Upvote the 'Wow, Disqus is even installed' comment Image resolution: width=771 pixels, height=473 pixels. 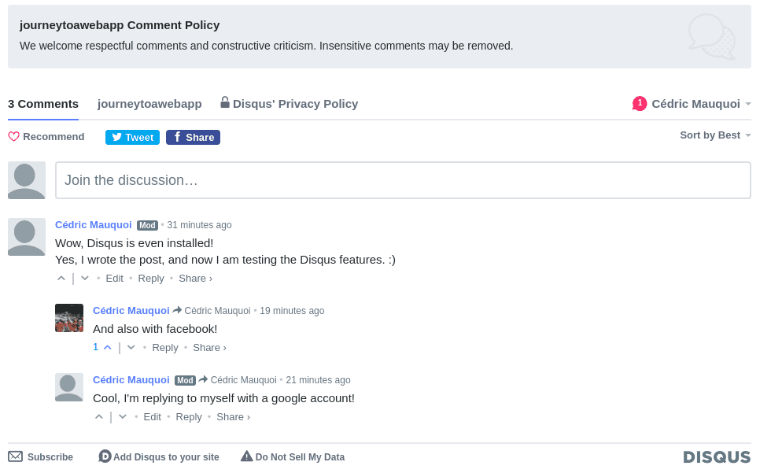(61, 279)
